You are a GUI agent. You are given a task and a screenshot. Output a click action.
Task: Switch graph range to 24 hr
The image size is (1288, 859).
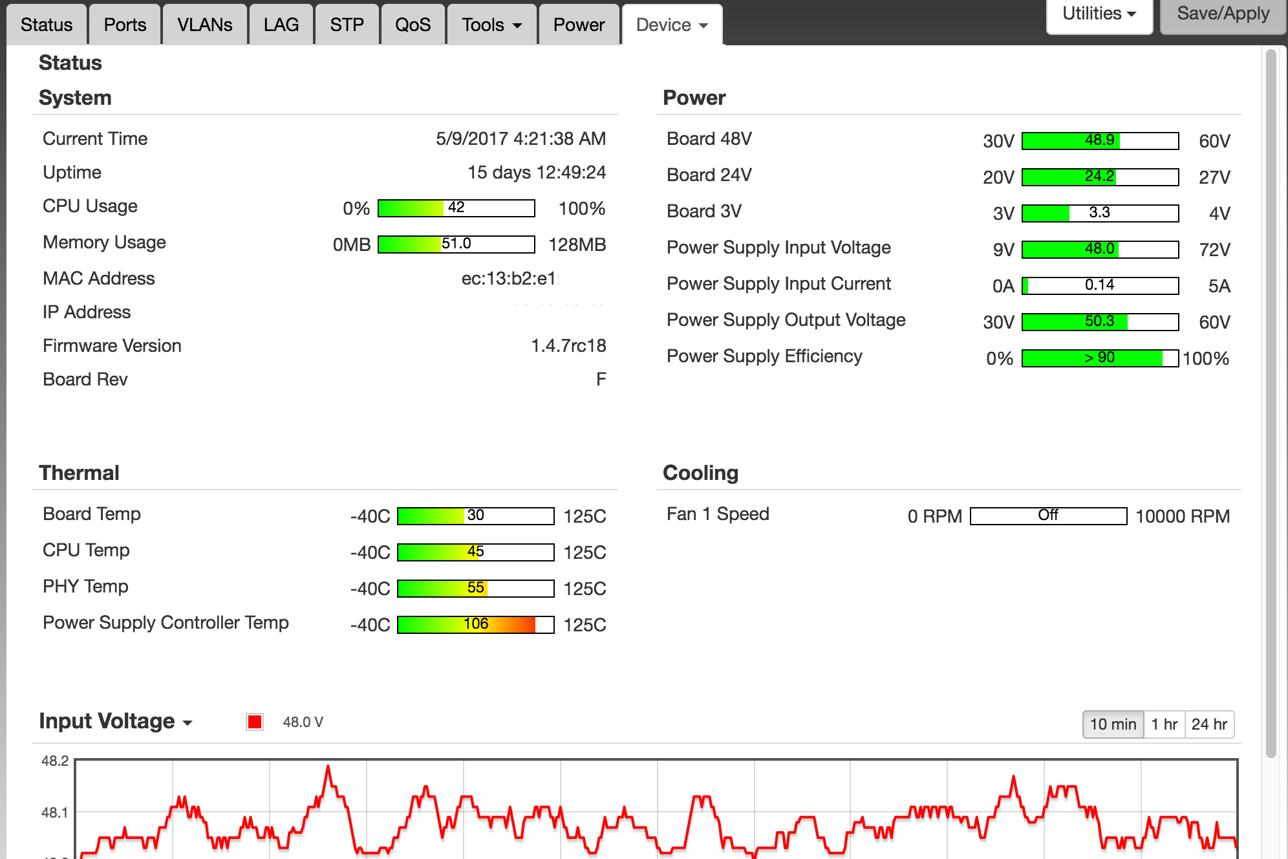coord(1209,724)
